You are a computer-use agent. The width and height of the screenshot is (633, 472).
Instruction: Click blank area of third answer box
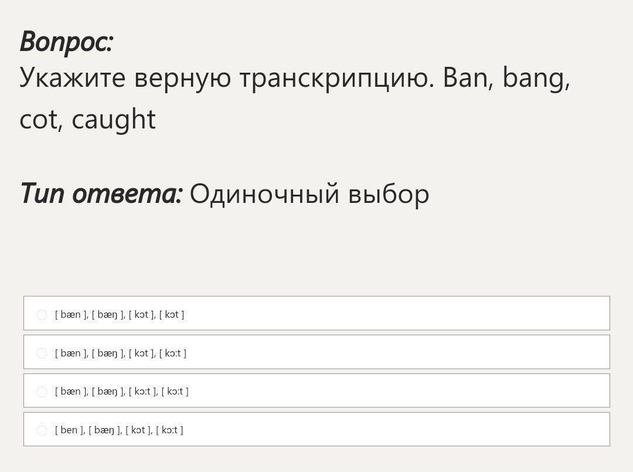tap(399, 391)
